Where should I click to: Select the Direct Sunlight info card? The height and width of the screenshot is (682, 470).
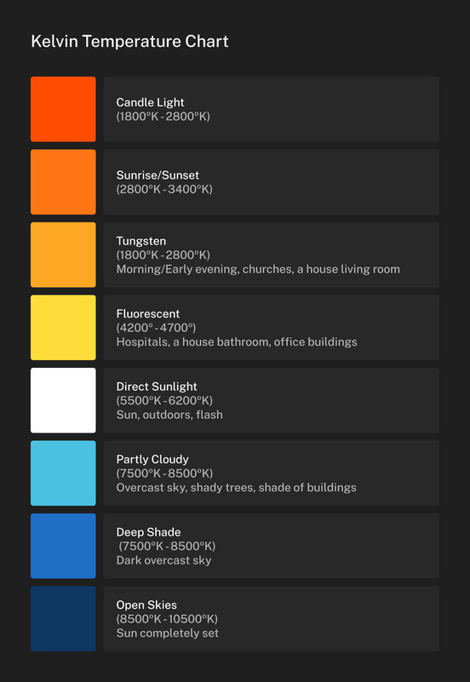pos(272,400)
